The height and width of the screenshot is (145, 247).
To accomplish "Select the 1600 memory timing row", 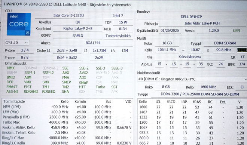I will [192, 107].
